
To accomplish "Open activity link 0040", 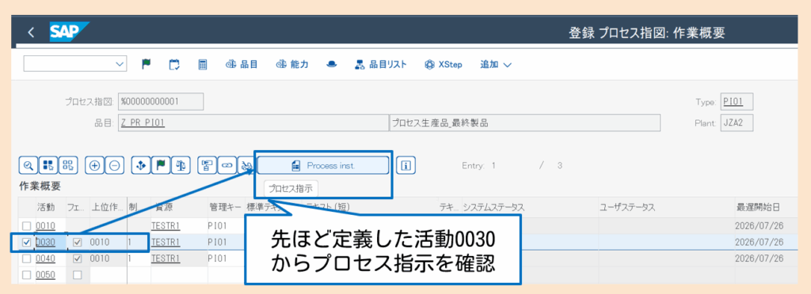I will pyautogui.click(x=45, y=258).
